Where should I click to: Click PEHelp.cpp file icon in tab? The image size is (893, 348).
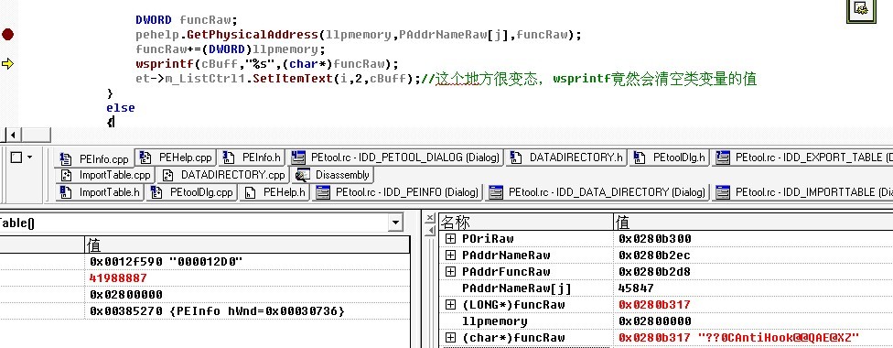(x=145, y=158)
